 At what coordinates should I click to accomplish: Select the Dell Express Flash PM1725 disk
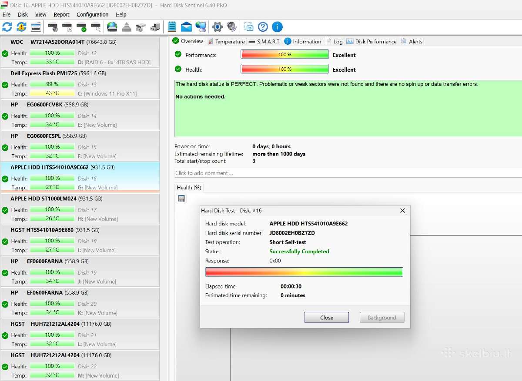point(80,83)
